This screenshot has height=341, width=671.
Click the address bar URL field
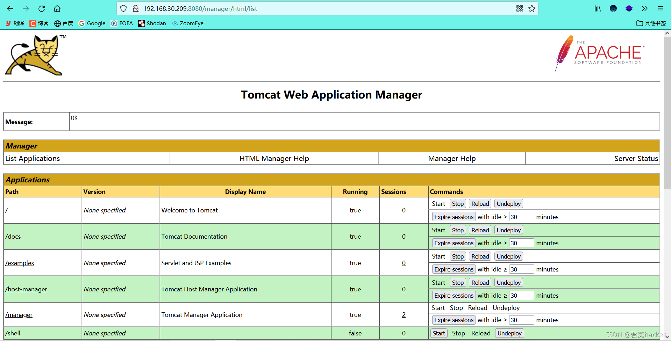327,8
